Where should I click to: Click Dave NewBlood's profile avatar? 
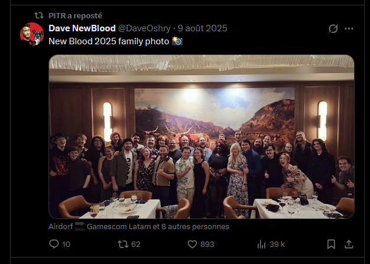pyautogui.click(x=31, y=35)
